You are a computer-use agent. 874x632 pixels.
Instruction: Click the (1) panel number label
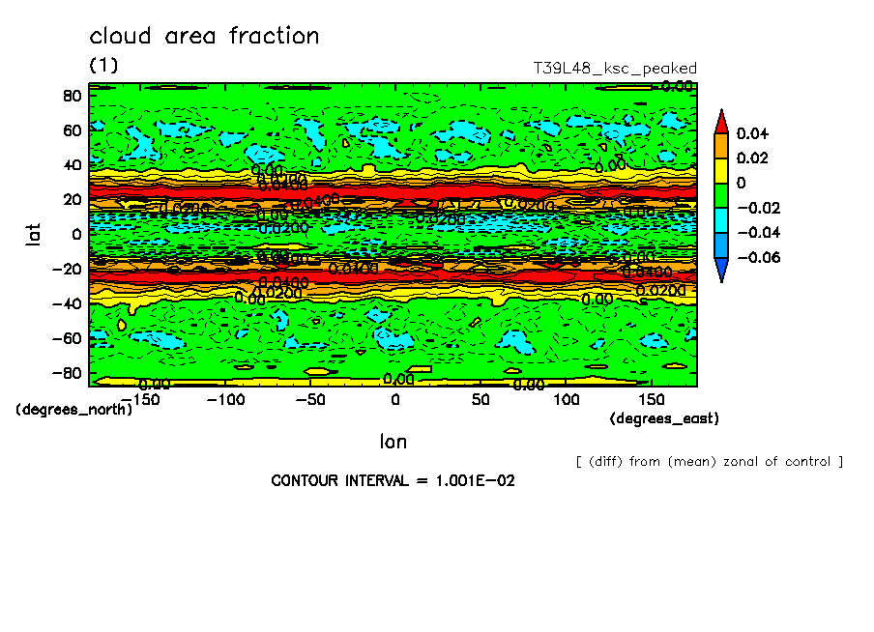(x=103, y=65)
